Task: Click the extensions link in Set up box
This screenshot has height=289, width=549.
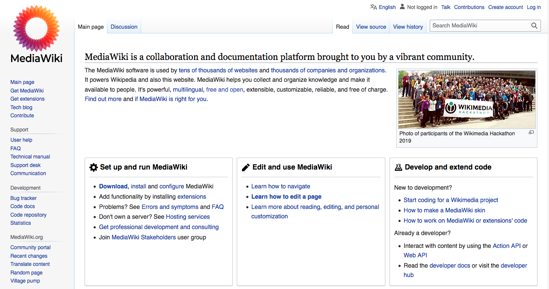Action: click(192, 197)
